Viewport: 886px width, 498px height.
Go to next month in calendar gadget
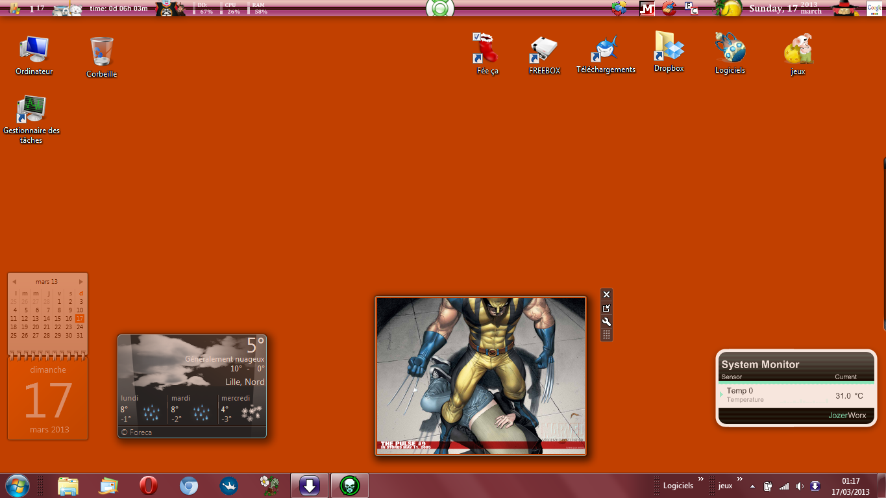click(x=81, y=282)
